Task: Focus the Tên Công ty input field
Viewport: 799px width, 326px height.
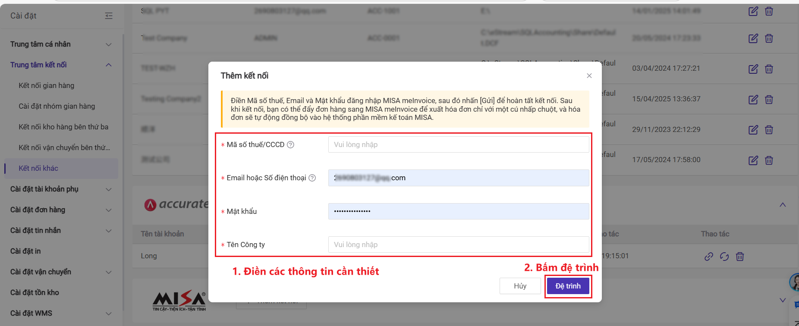Action: coord(459,244)
